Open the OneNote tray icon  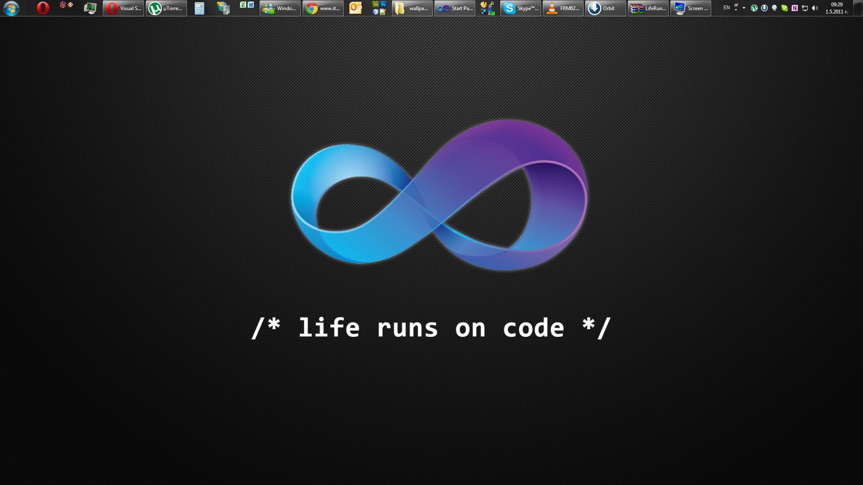tap(795, 8)
